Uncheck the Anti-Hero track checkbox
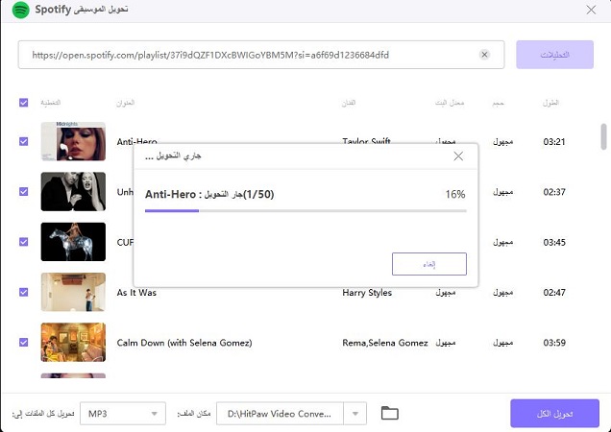611x432 pixels. [x=24, y=141]
